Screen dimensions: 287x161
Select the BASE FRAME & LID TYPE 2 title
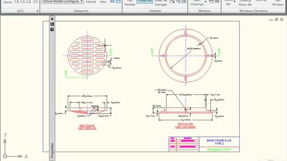click(x=219, y=142)
